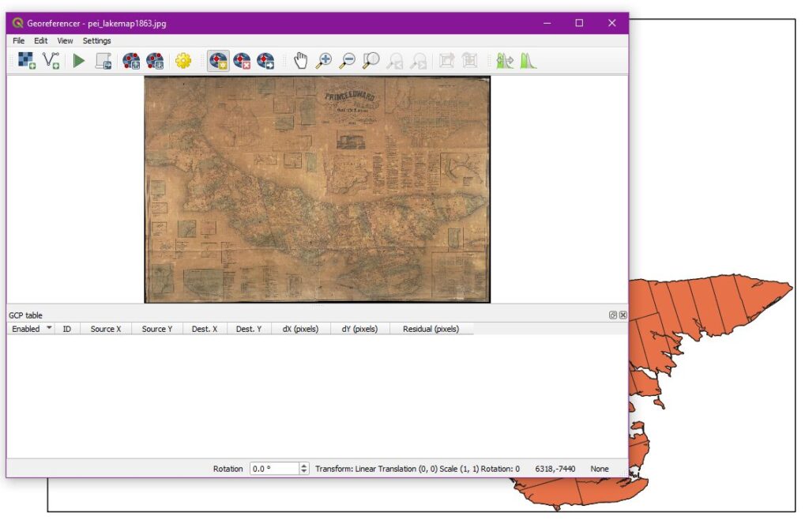This screenshot has width=809, height=528.
Task: Link QGIS canvas to Georeferencer
Action: pyautogui.click(x=470, y=61)
